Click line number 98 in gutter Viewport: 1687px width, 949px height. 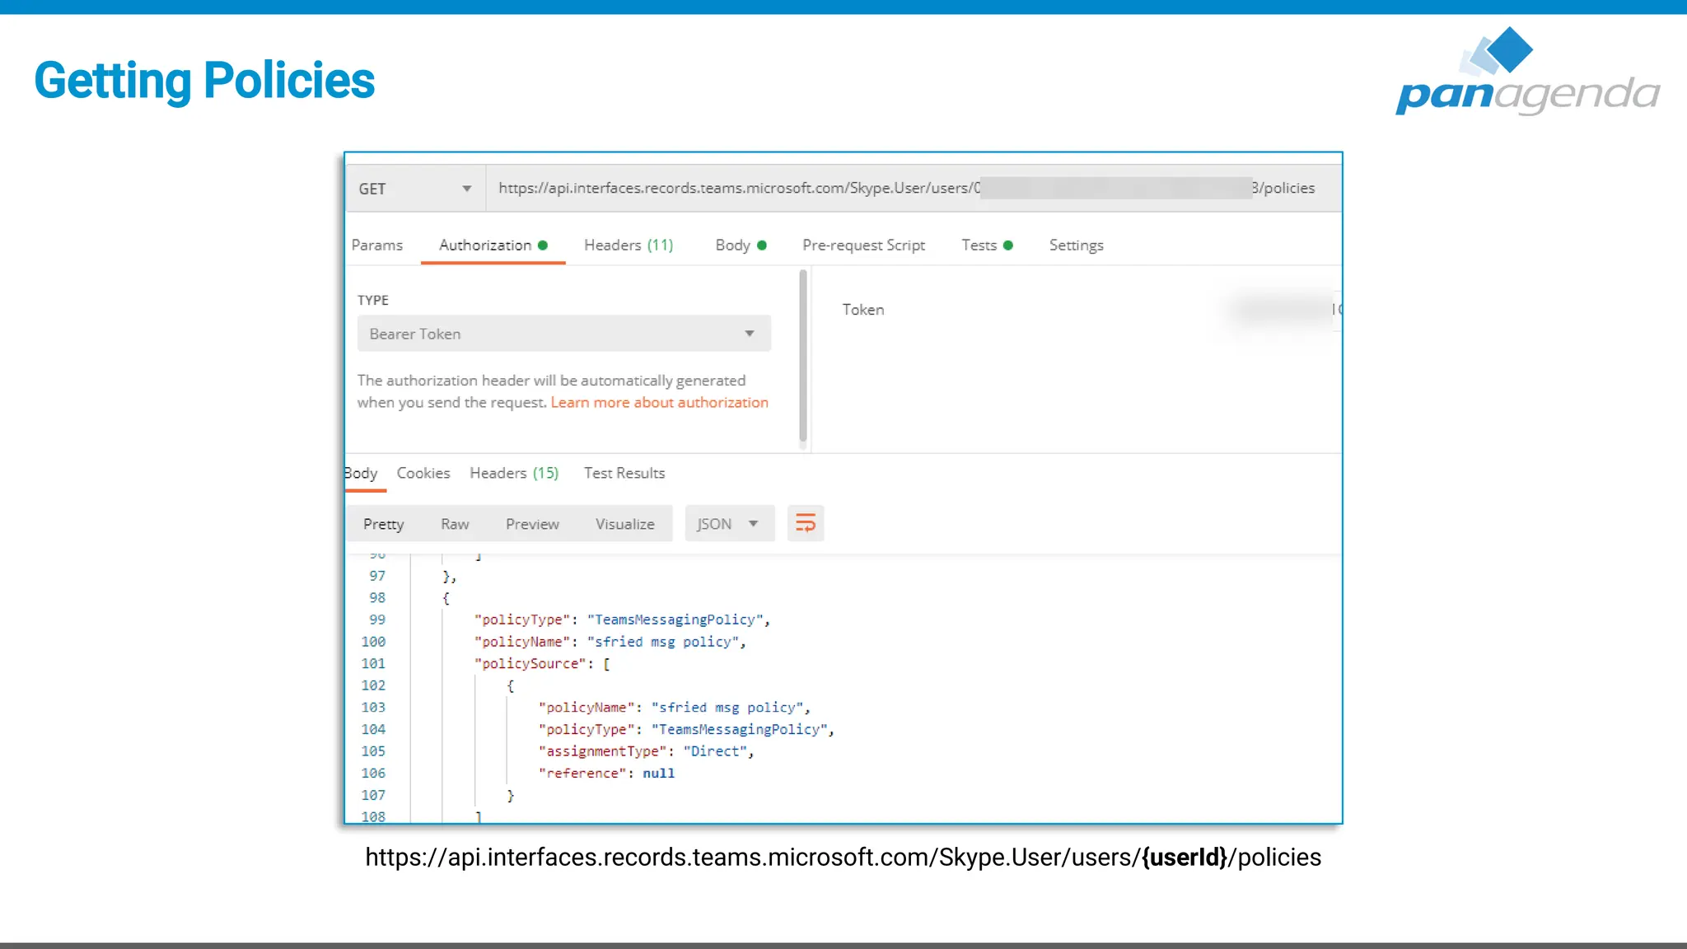(x=377, y=598)
